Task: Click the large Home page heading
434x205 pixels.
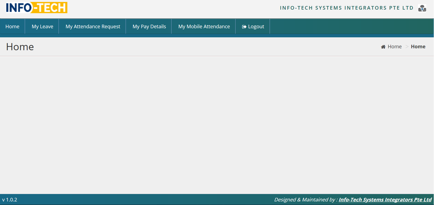Action: tap(20, 47)
